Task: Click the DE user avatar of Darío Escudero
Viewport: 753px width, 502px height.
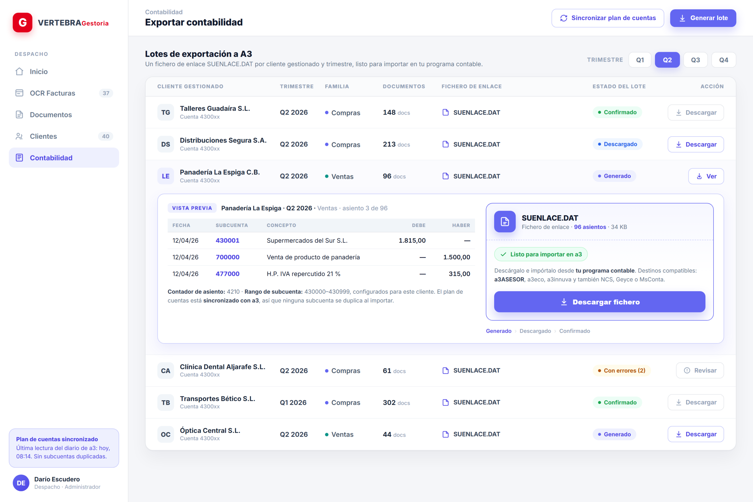Action: [21, 483]
